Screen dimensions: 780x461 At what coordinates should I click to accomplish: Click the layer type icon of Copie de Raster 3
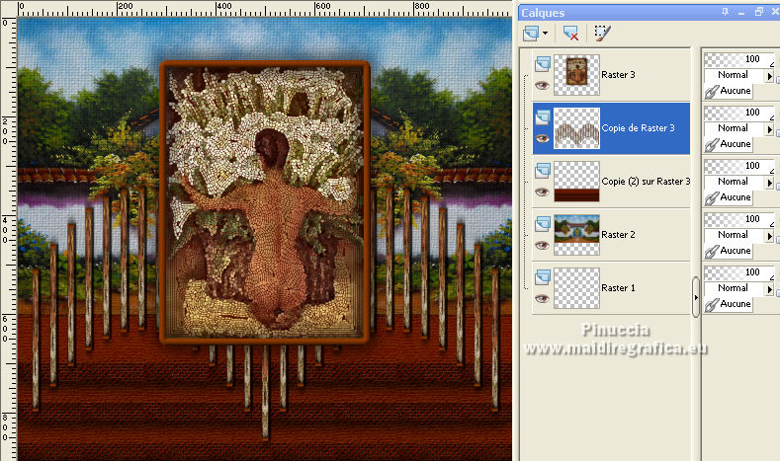pos(543,117)
